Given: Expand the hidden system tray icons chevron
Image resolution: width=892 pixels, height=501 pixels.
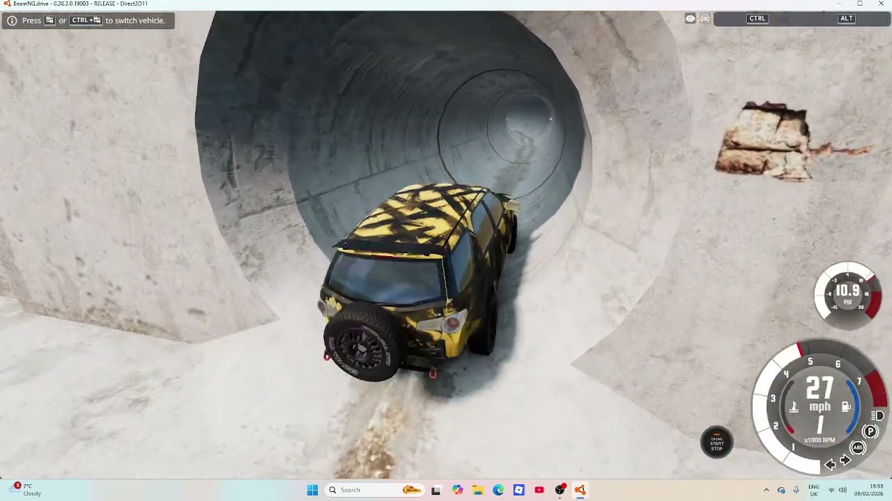Looking at the screenshot, I should (767, 490).
